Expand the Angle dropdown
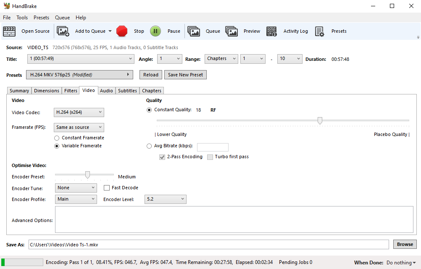The image size is (421, 269). (x=169, y=59)
